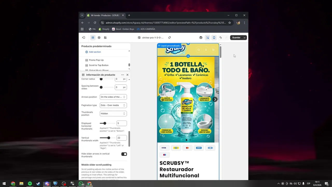
Task: Switch to mobile preview device icon
Action: (x=214, y=38)
